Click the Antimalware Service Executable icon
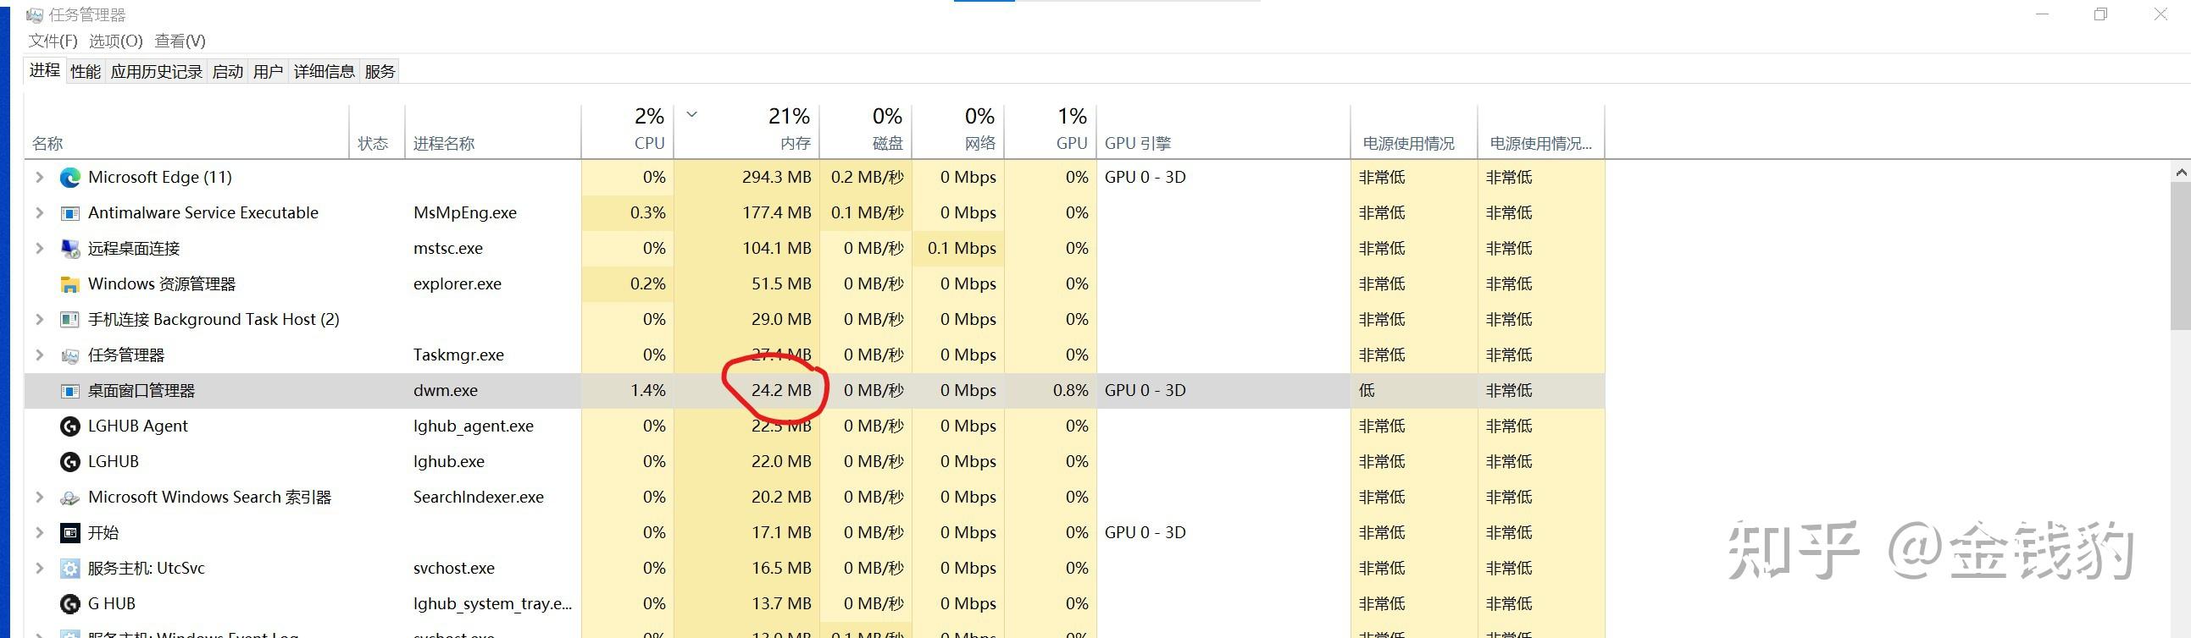 point(69,213)
